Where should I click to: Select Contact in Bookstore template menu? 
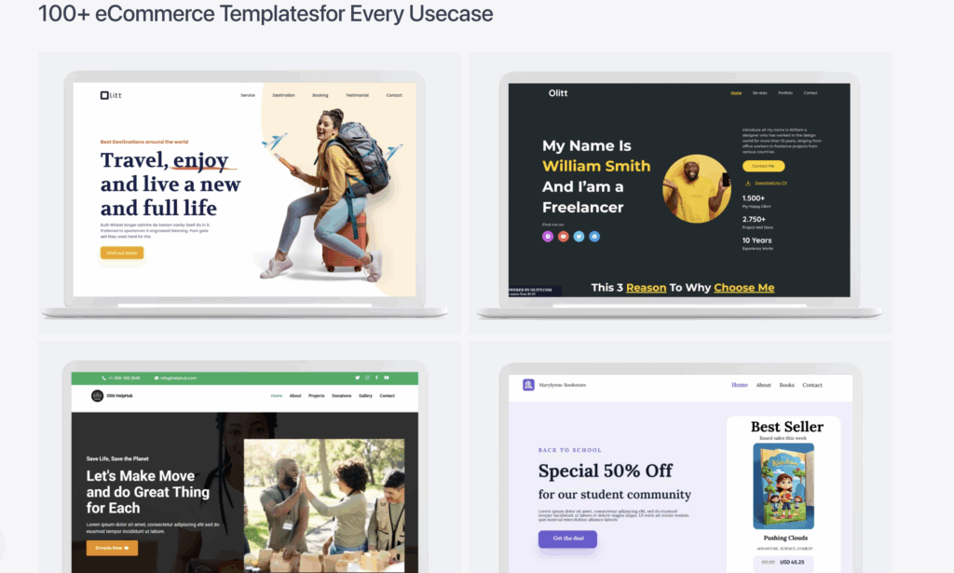tap(812, 385)
